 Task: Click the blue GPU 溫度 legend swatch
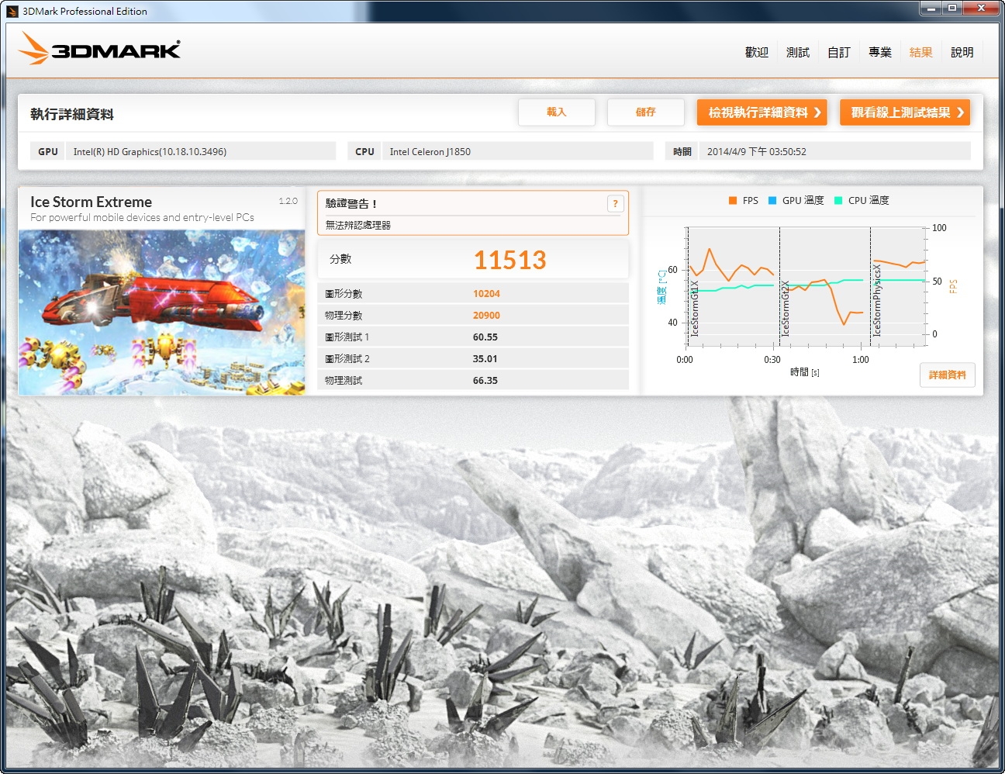click(772, 200)
